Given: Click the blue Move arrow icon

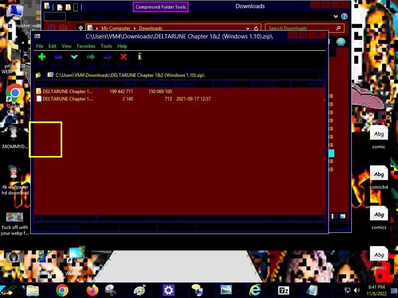Looking at the screenshot, I should 107,57.
